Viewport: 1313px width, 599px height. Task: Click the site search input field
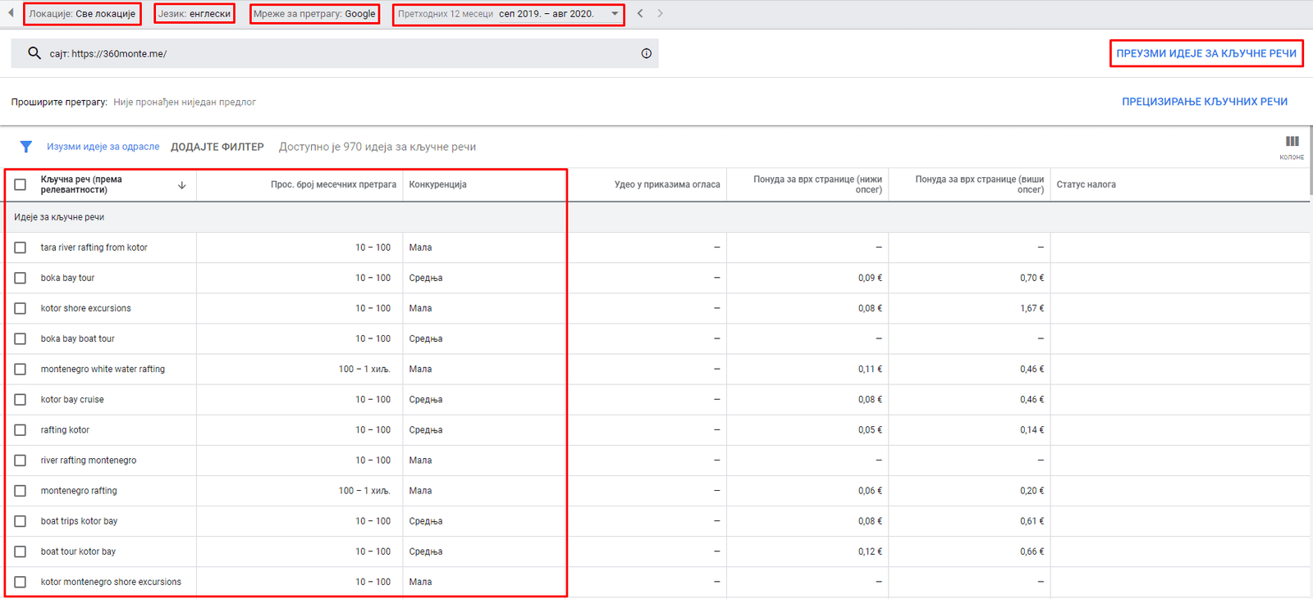pyautogui.click(x=335, y=53)
